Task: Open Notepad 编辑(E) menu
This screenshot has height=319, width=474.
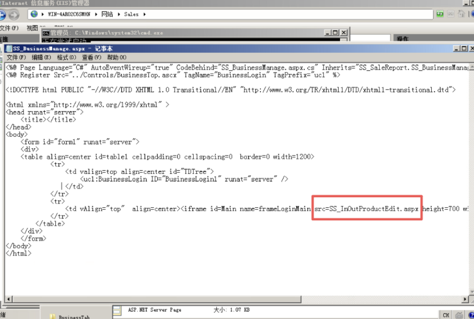Action: pos(41,57)
